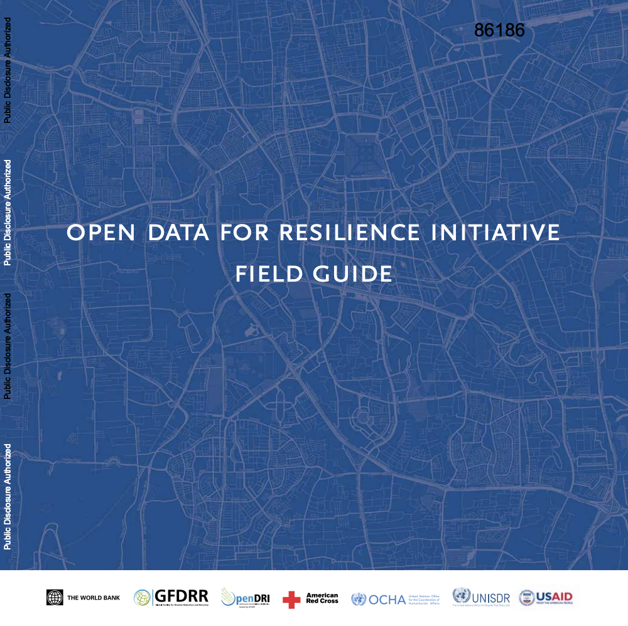Click the bottommost 'Public Disclosure Authorized' label

pos(8,497)
